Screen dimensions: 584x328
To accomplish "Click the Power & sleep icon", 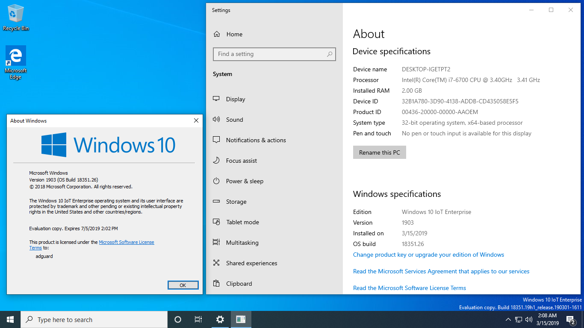I will [x=216, y=181].
